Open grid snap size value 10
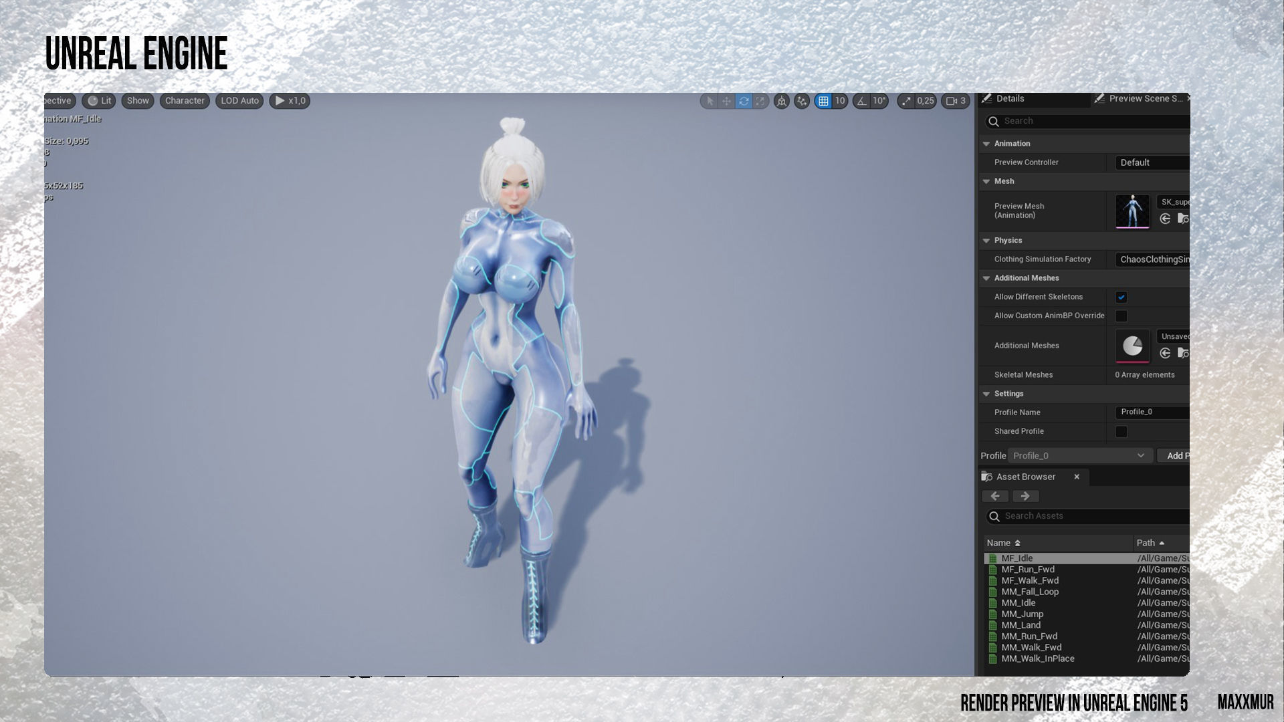This screenshot has height=722, width=1284. click(x=840, y=101)
